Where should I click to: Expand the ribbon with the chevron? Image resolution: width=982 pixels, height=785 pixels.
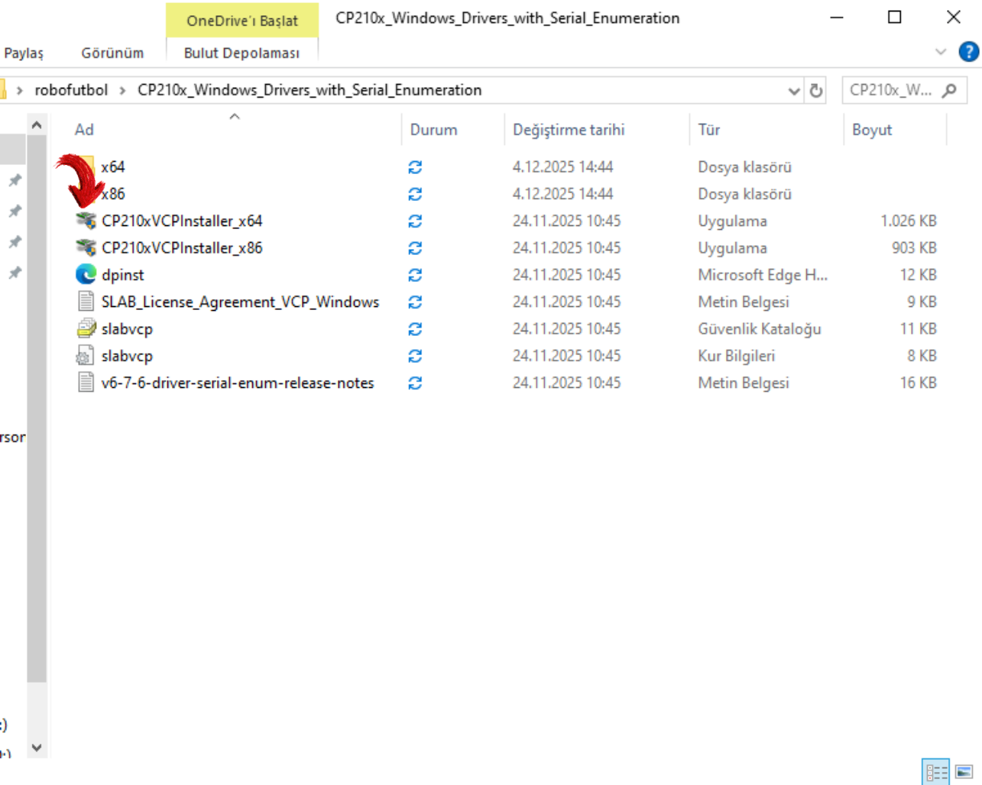tap(941, 52)
